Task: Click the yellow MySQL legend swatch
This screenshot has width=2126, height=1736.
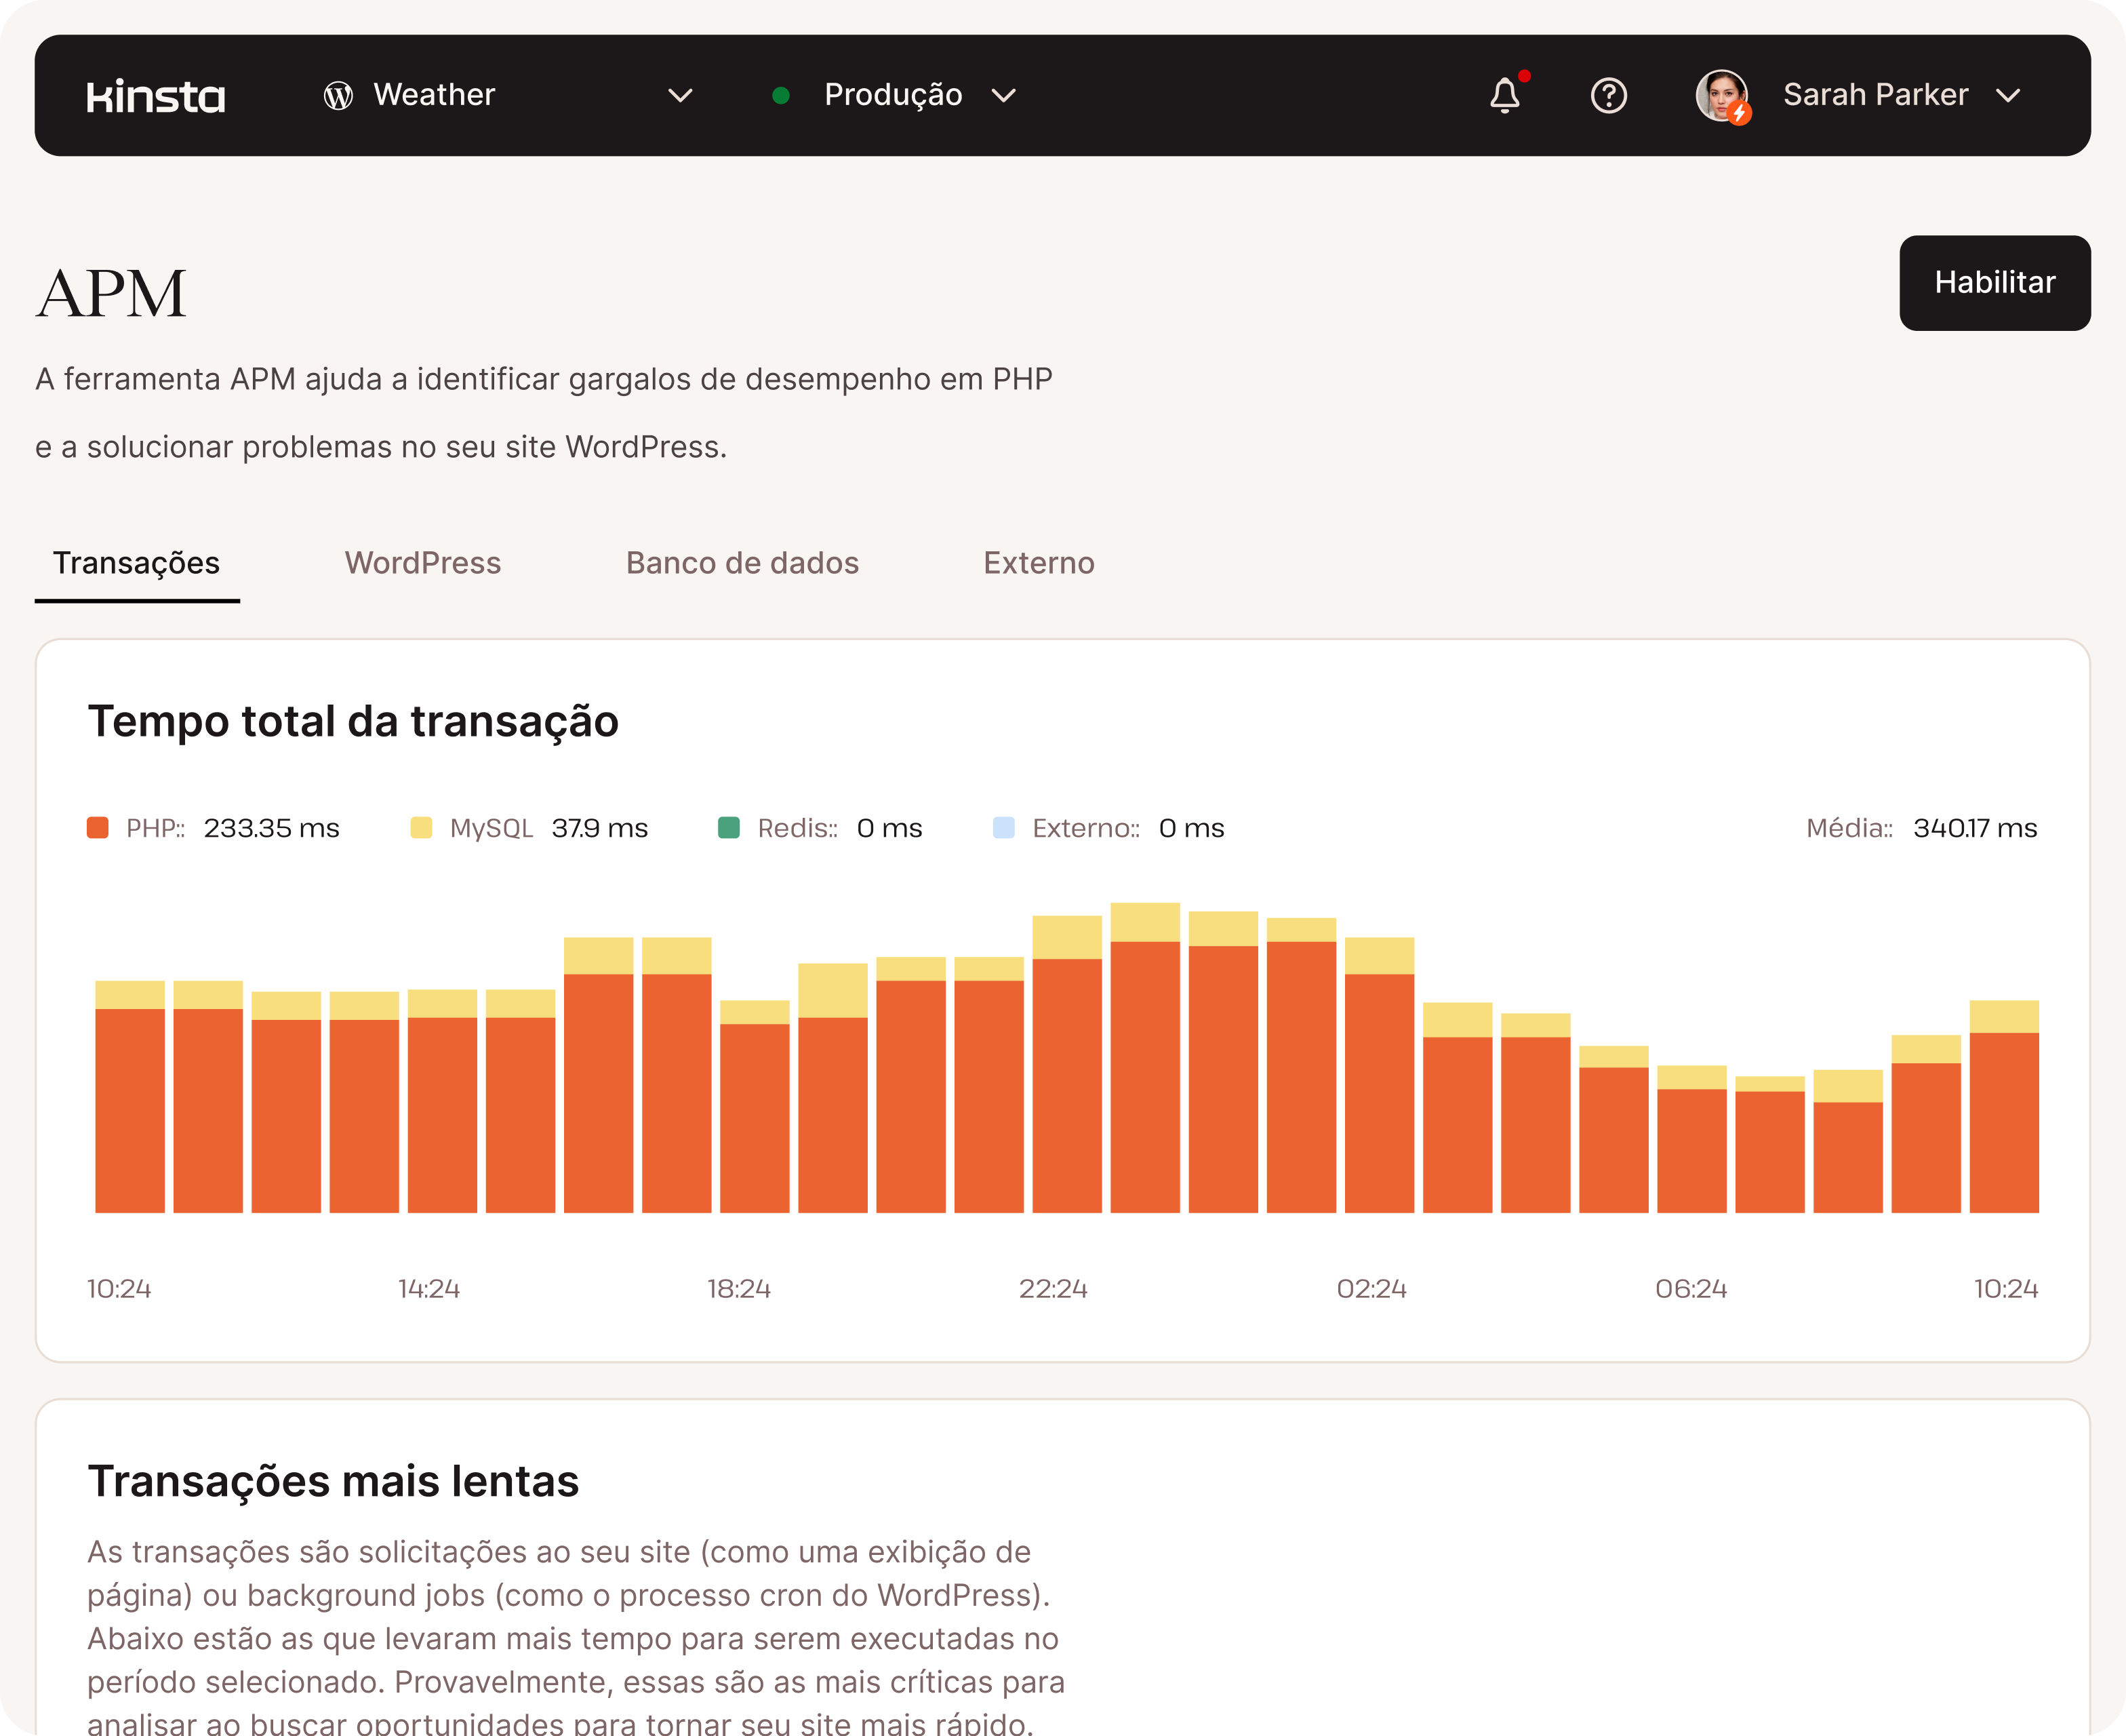Action: tap(421, 828)
